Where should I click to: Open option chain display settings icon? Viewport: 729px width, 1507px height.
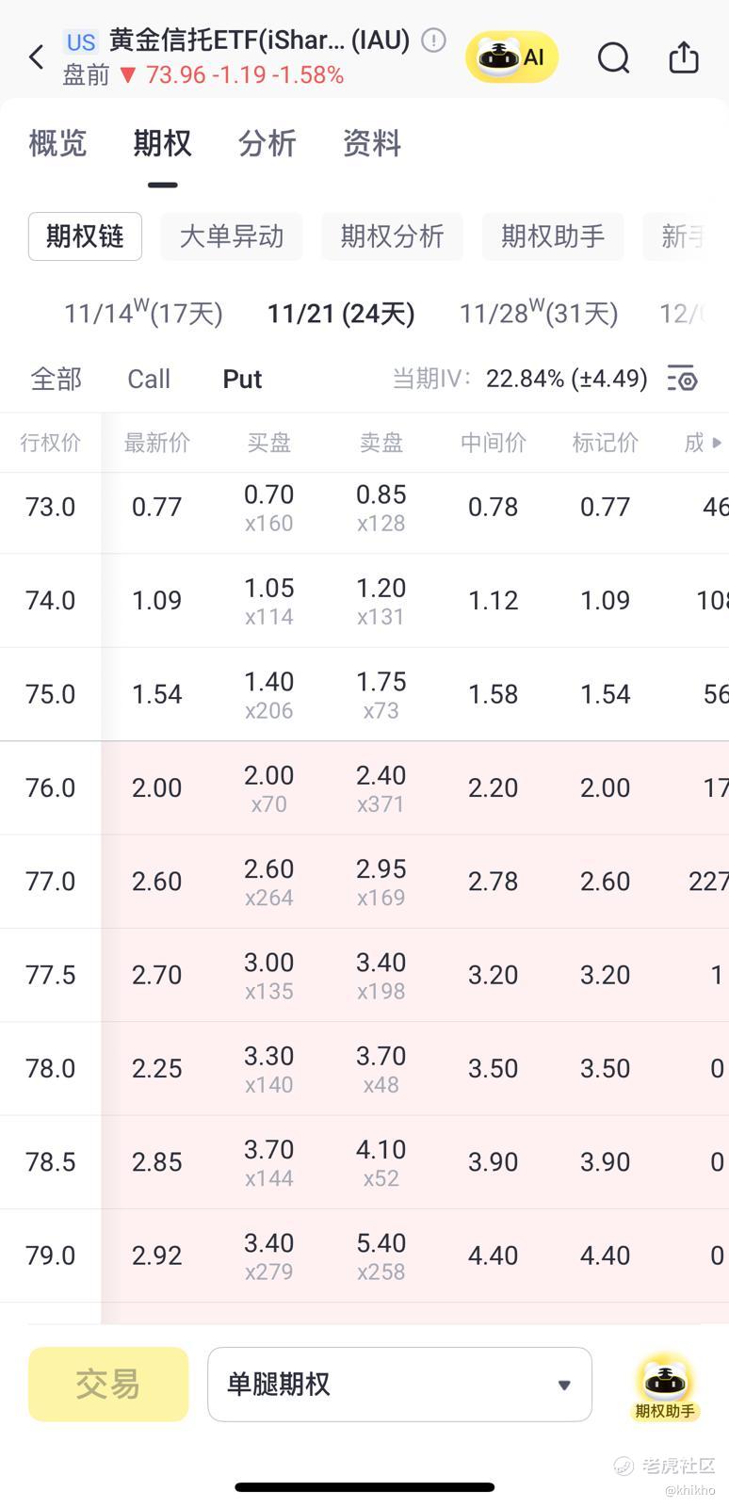(x=682, y=379)
